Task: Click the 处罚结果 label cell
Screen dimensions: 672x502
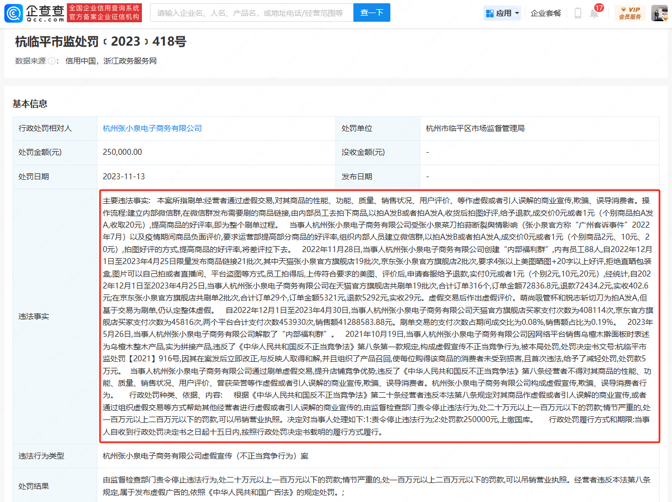Action: coord(54,485)
